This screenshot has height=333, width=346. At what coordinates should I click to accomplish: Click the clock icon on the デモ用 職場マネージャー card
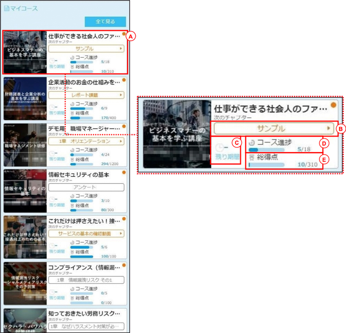click(52, 153)
